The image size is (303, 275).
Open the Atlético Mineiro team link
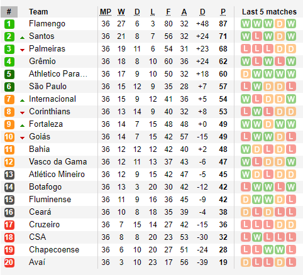click(x=57, y=175)
